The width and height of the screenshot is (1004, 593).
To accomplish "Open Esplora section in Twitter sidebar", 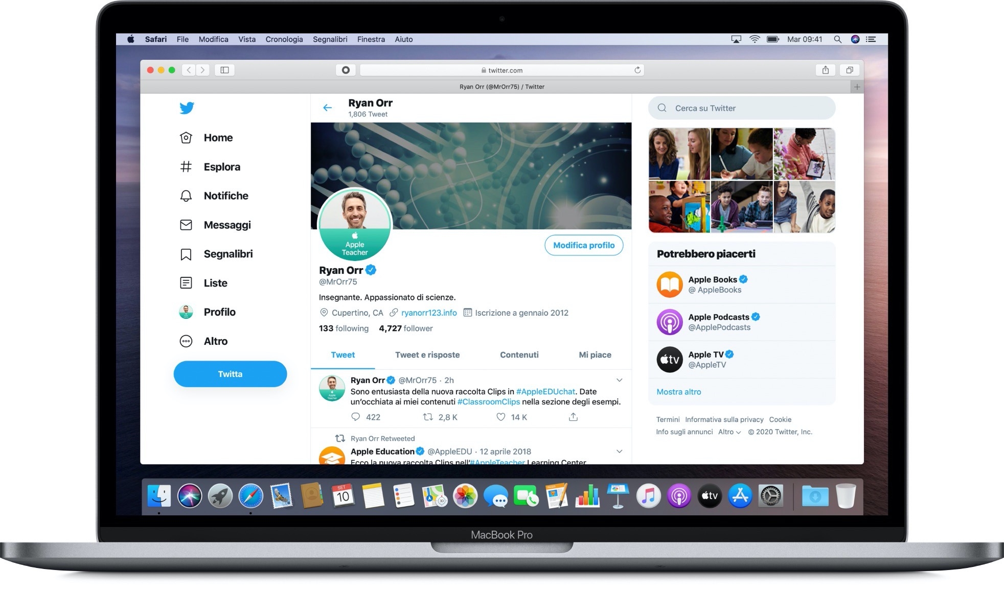I will [222, 166].
